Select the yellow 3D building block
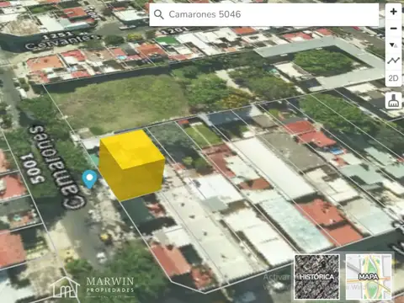Viewport: 404px width, 303px height. pyautogui.click(x=131, y=165)
